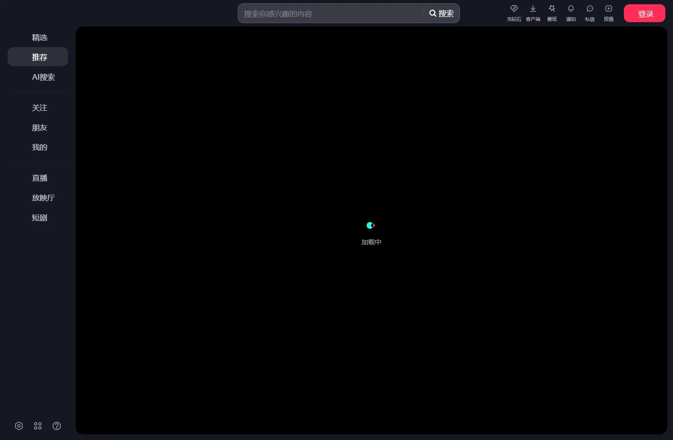The height and width of the screenshot is (440, 673).
Task: Open the help question-mark icon
Action: pos(57,426)
